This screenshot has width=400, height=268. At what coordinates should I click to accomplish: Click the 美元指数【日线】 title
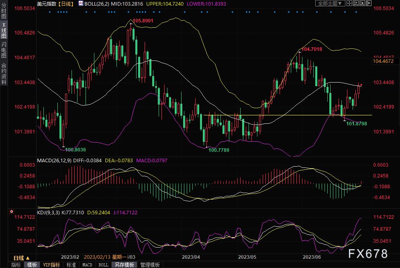click(x=55, y=4)
